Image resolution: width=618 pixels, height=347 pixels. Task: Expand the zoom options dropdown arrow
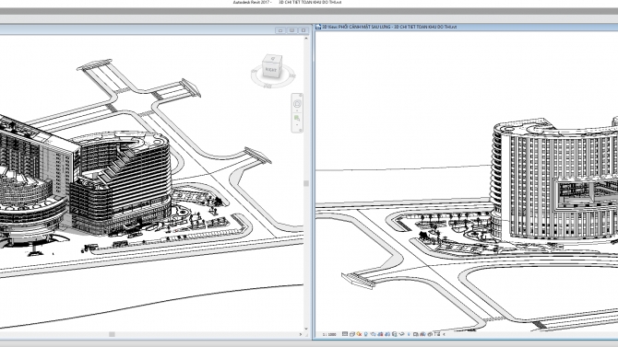pyautogui.click(x=297, y=124)
